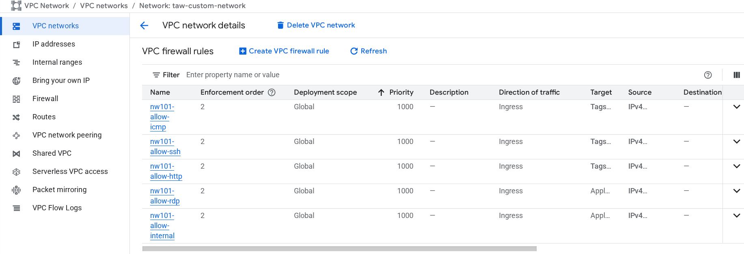
Task: Select Routes in the sidebar
Action: 65,117
